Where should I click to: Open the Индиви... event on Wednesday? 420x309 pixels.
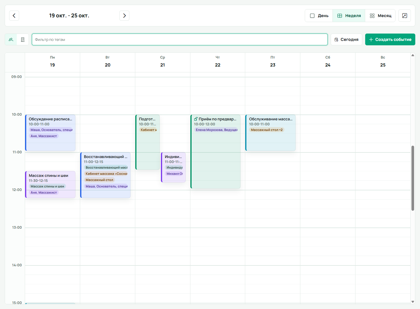[x=173, y=167]
